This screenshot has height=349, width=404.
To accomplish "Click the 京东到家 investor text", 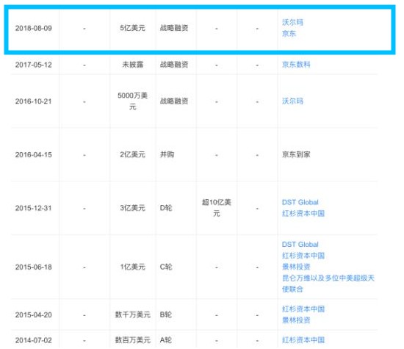I will click(296, 154).
